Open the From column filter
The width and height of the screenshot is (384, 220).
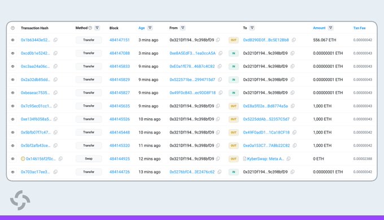tap(183, 28)
